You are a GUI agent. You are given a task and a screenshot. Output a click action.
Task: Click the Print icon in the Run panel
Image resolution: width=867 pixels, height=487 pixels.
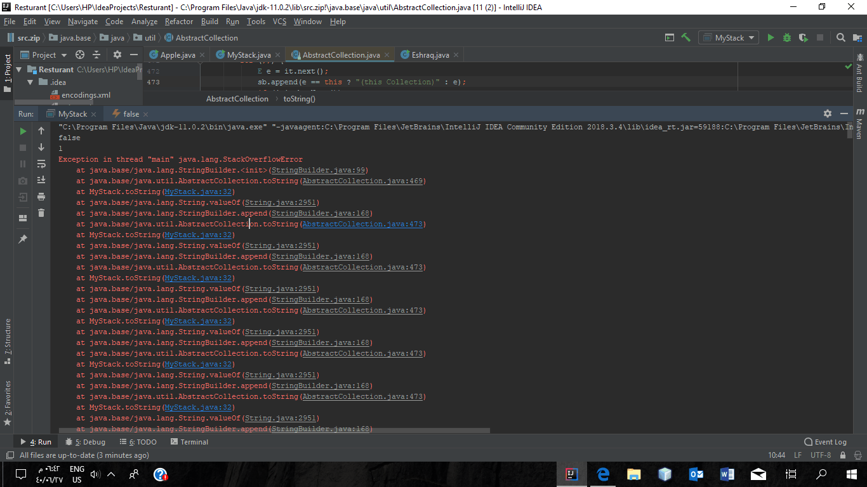(41, 197)
